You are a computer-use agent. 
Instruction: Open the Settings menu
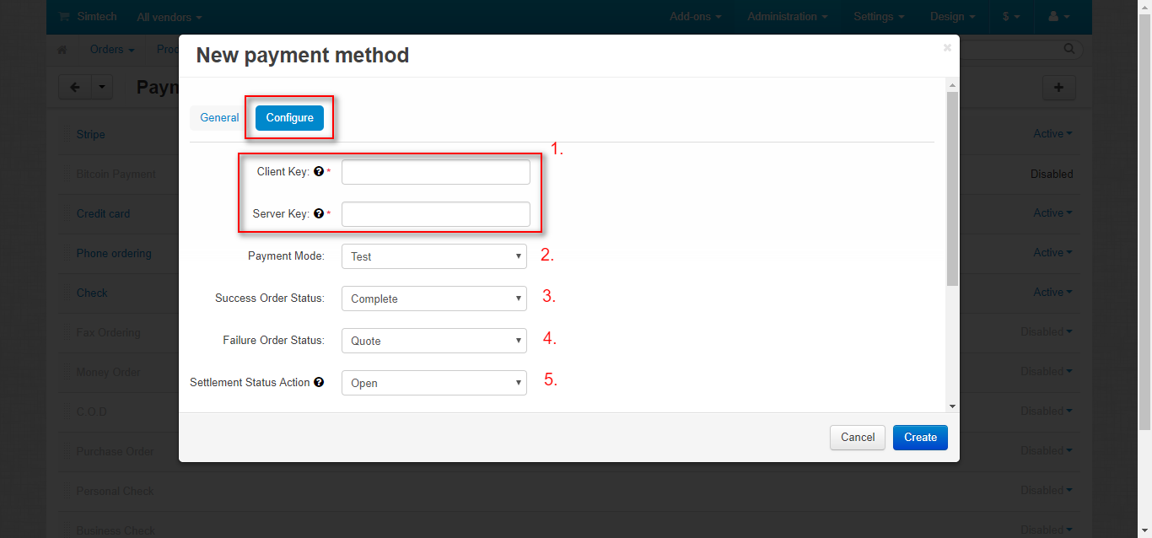(x=879, y=17)
